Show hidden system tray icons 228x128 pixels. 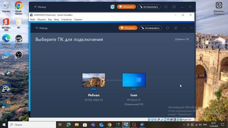point(184,125)
